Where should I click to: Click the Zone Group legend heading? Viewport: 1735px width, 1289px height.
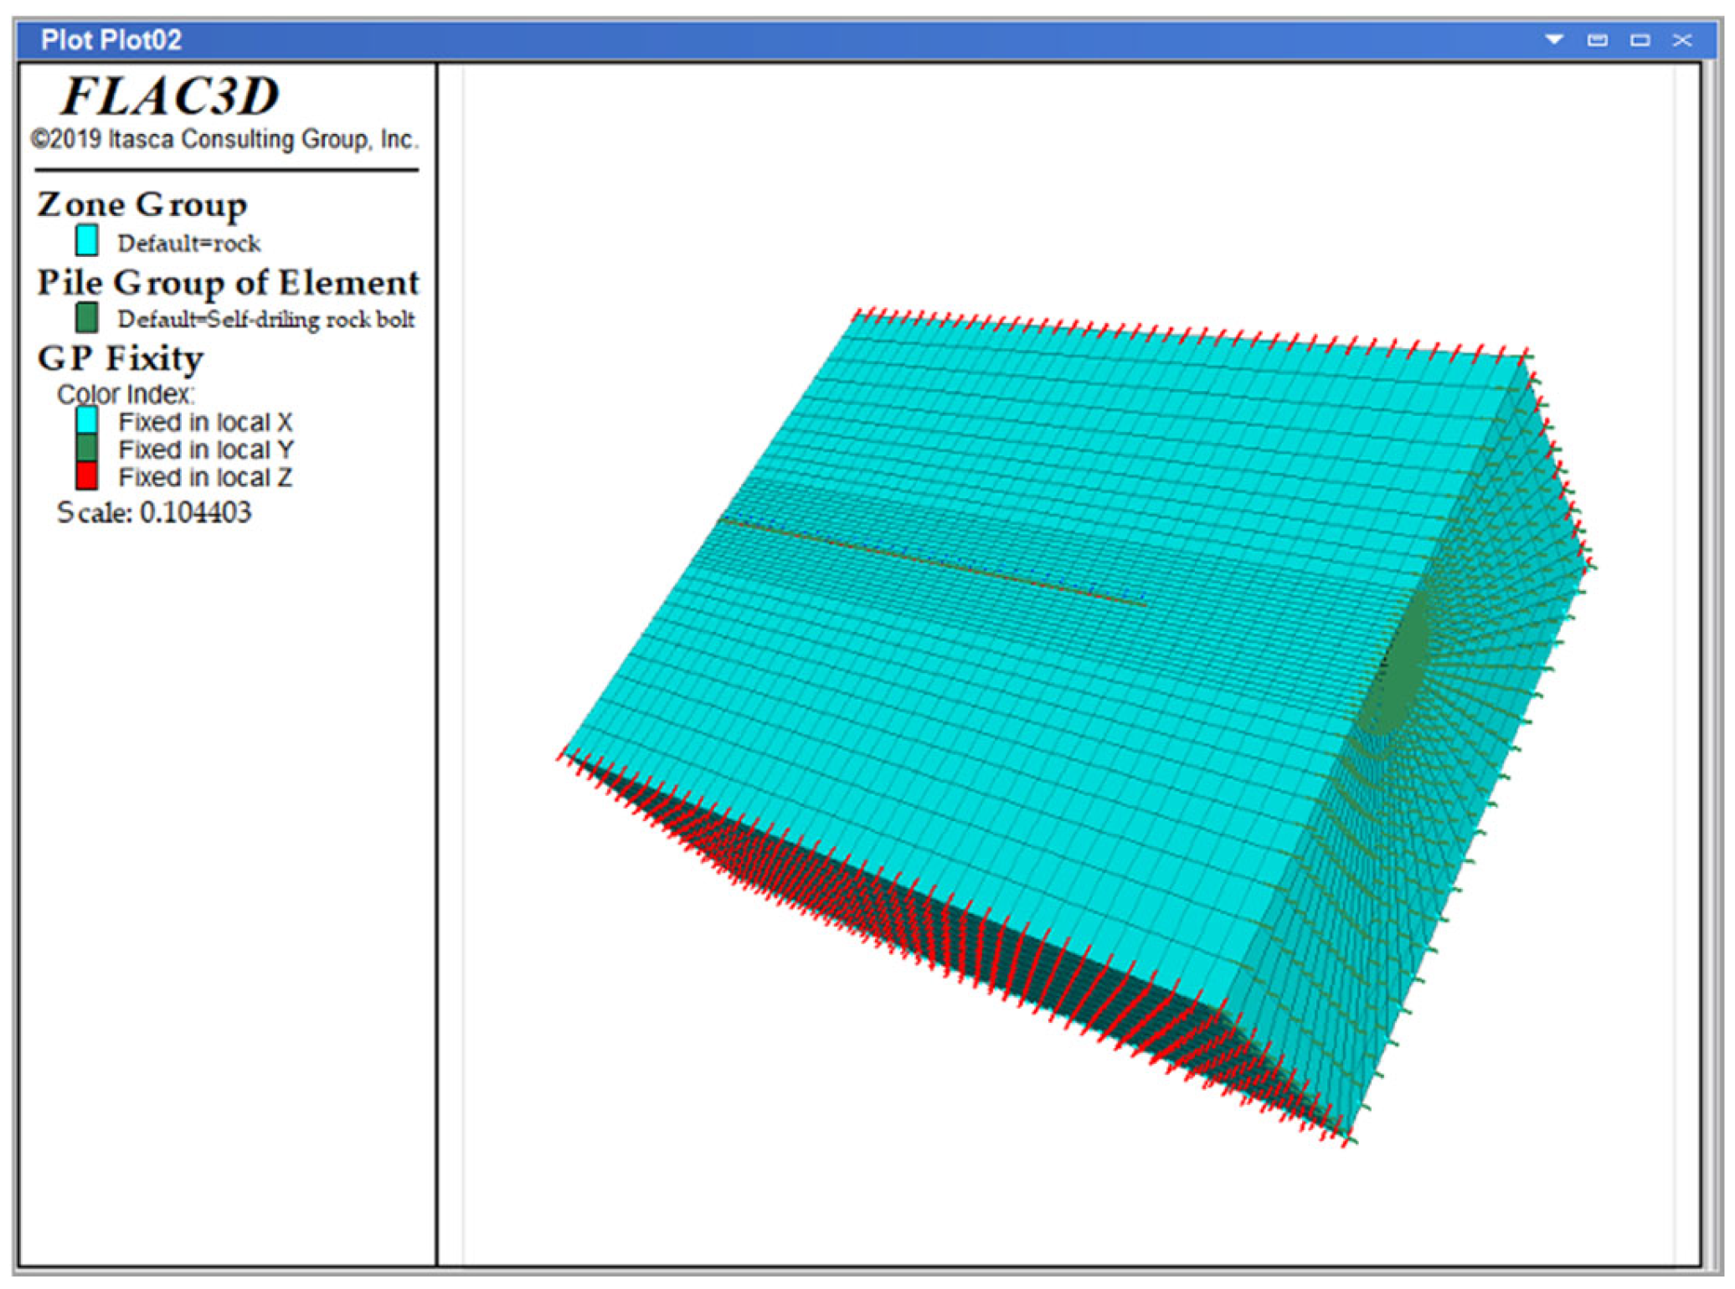[142, 204]
